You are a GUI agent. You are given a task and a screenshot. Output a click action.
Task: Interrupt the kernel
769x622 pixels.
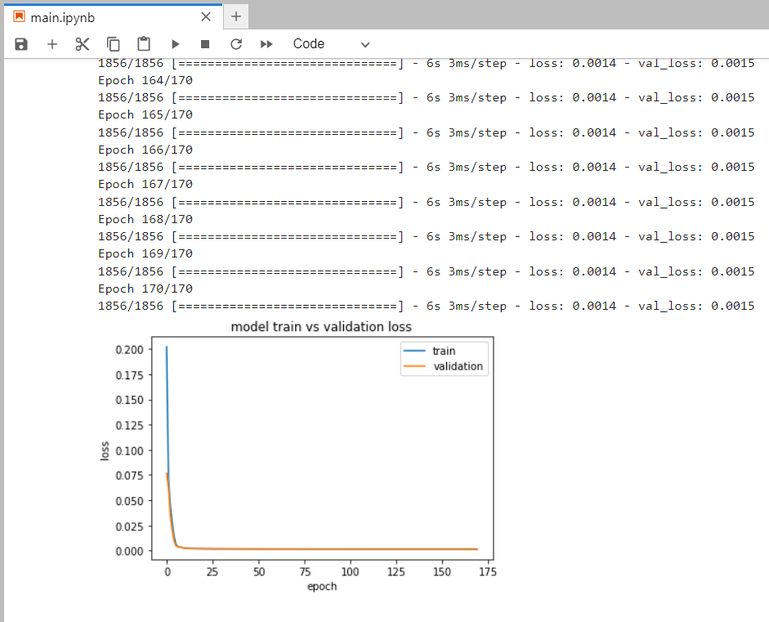pyautogui.click(x=204, y=44)
